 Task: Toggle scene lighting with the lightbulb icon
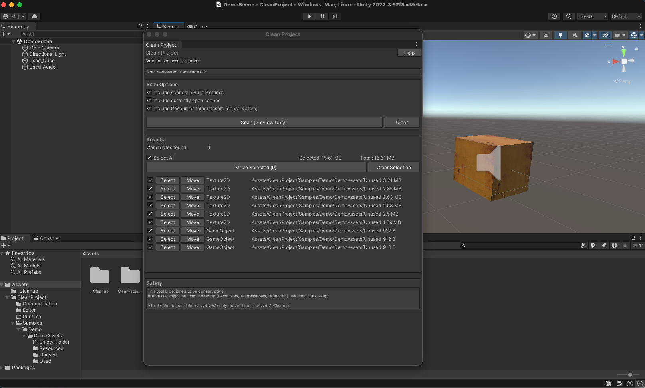point(560,35)
